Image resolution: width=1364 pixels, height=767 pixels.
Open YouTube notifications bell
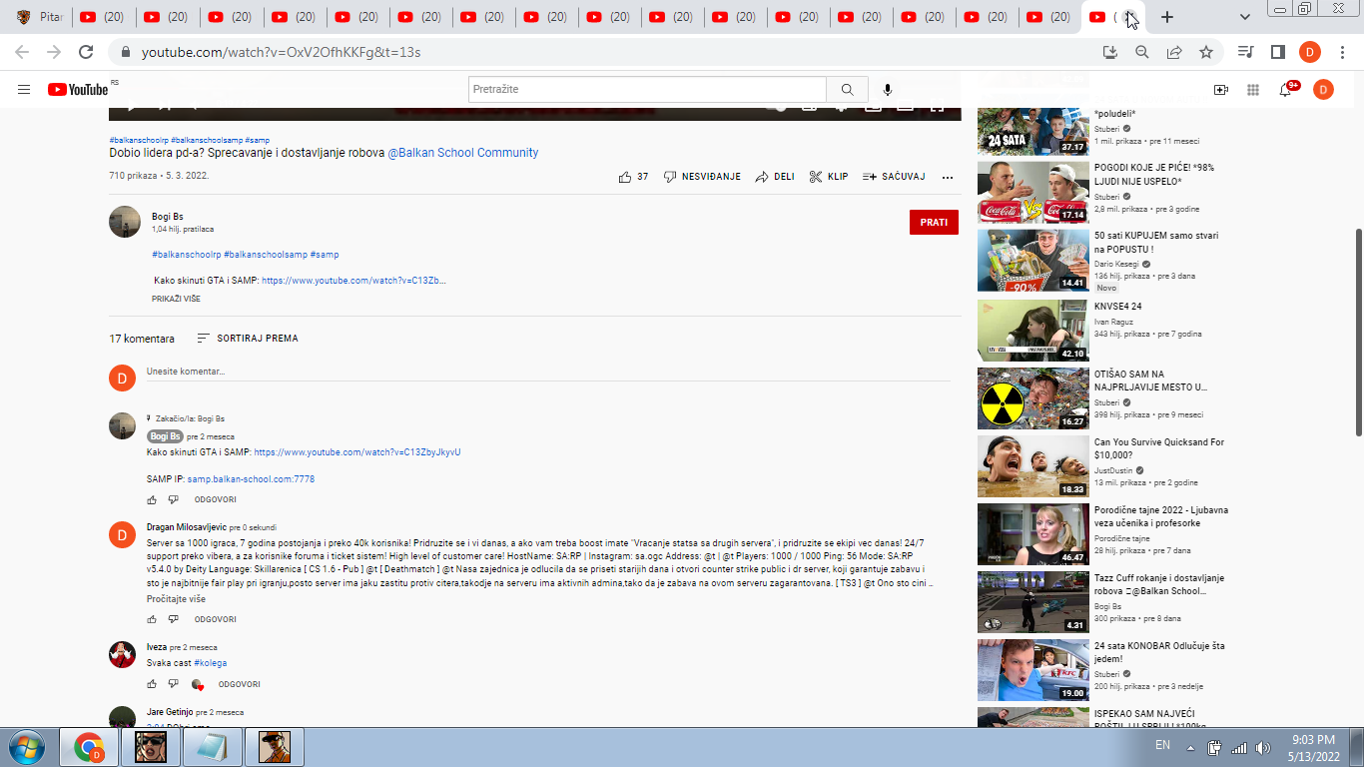pyautogui.click(x=1285, y=90)
